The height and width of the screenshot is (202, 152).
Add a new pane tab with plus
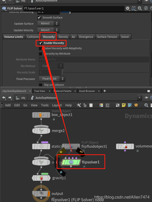[x=105, y=91]
